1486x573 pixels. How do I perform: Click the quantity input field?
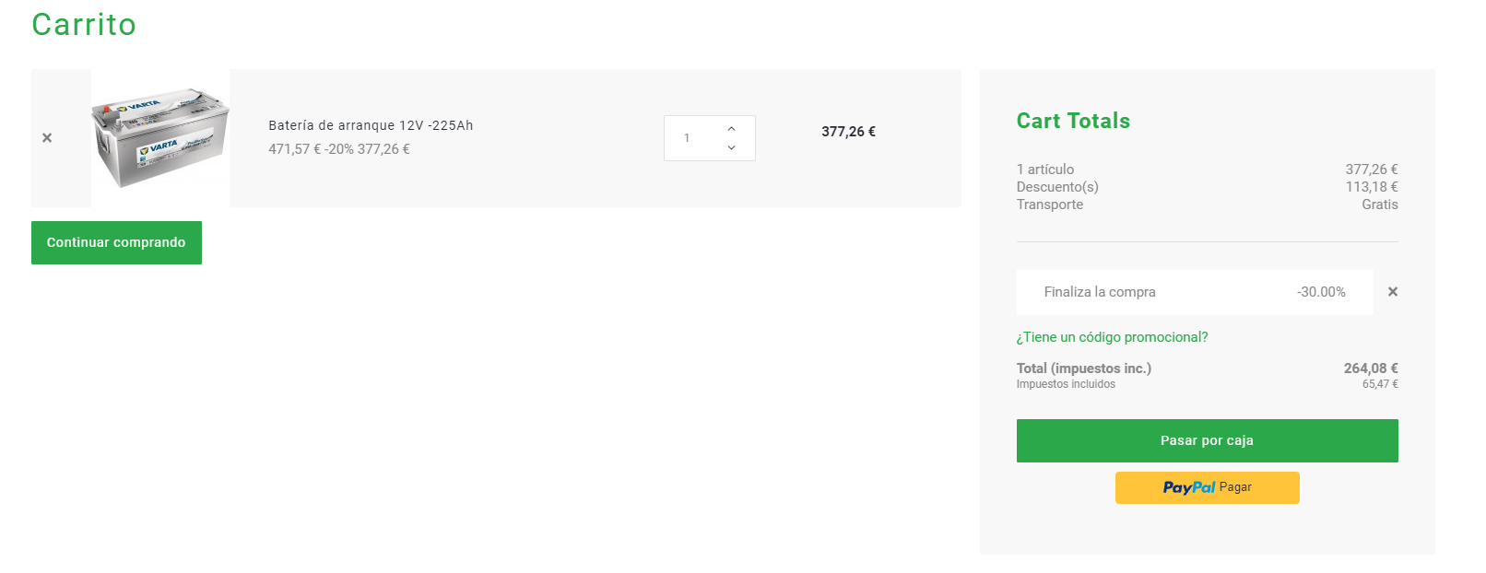click(x=691, y=138)
